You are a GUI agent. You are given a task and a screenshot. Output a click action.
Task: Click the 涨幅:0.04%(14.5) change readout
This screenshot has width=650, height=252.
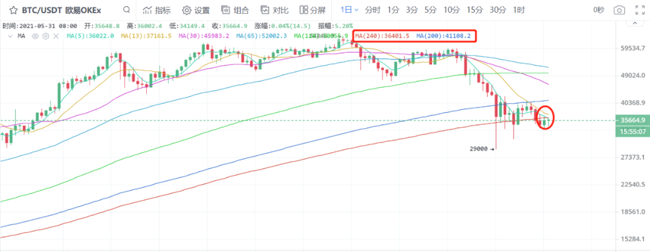point(282,26)
